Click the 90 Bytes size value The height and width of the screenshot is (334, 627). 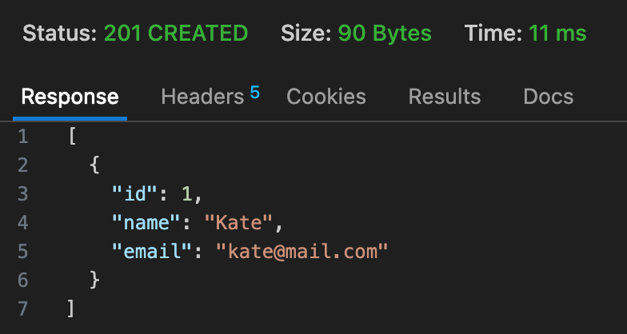tap(385, 34)
